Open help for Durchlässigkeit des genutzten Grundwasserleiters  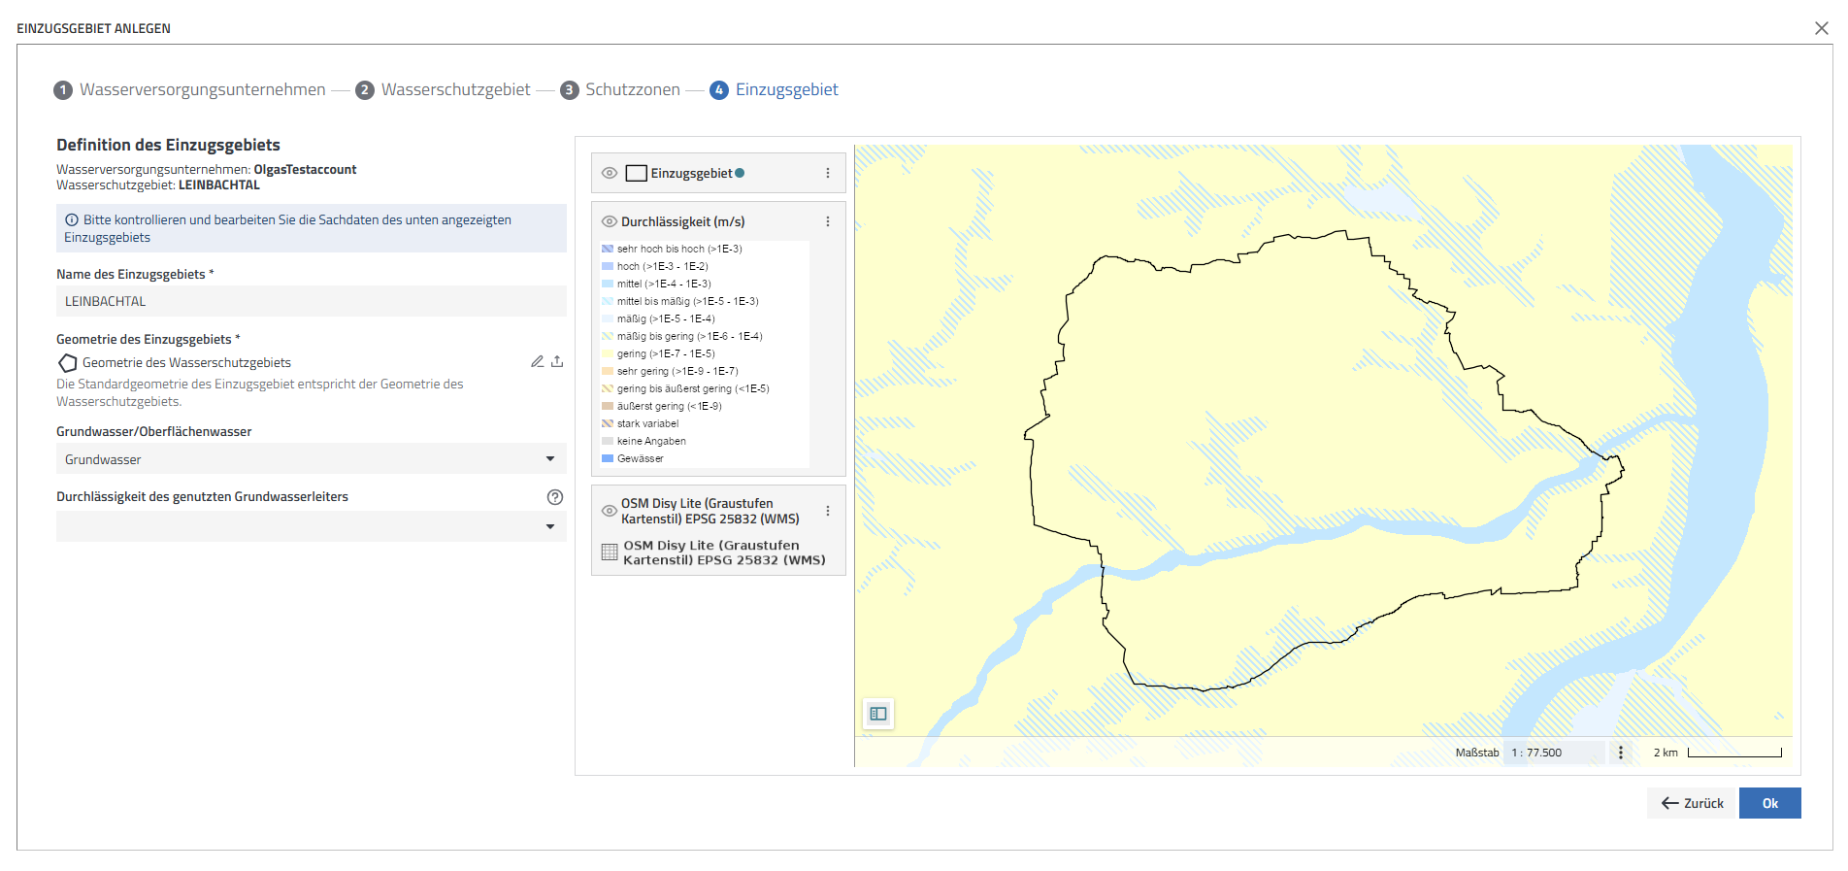click(555, 497)
